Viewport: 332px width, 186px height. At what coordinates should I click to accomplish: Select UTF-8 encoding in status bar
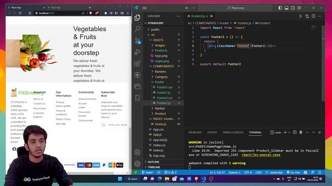coord(248,172)
